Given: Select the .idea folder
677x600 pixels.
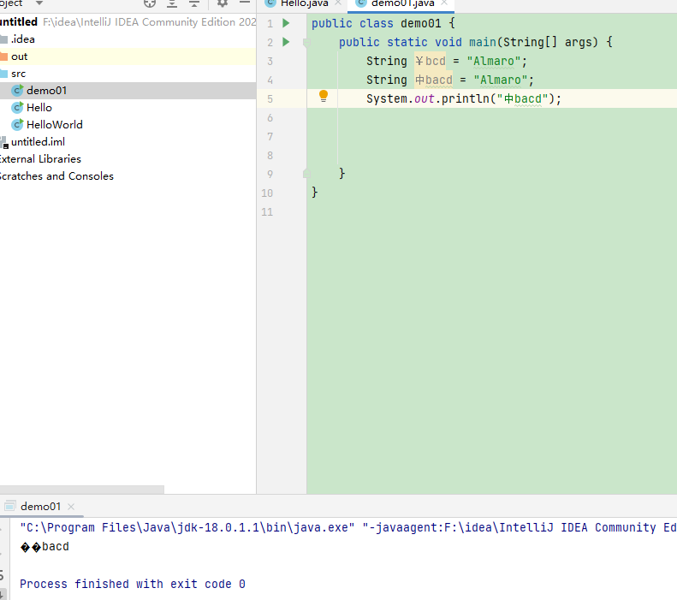Looking at the screenshot, I should [22, 39].
